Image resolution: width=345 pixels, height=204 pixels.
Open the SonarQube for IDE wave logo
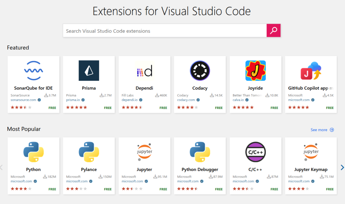34,70
